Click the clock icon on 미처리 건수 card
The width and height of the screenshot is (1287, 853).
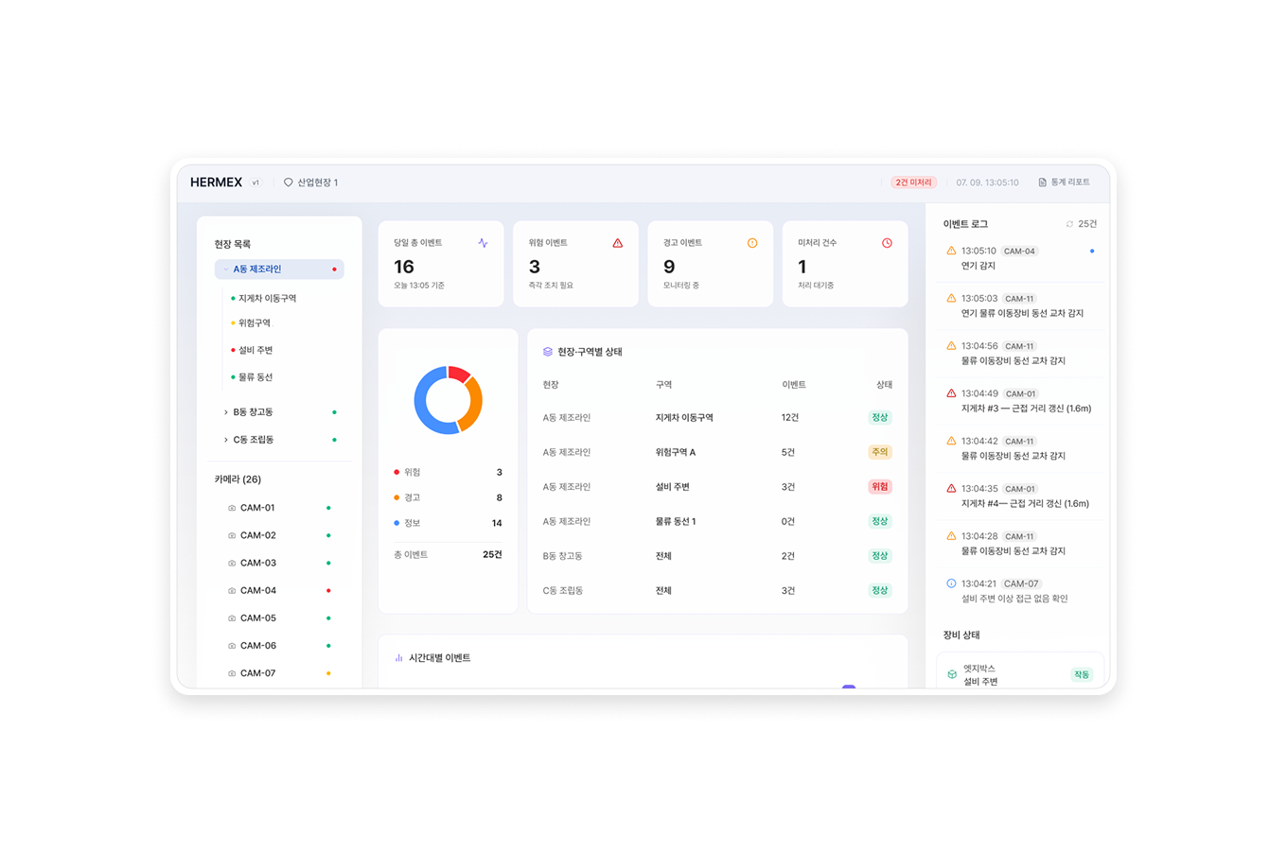[887, 243]
